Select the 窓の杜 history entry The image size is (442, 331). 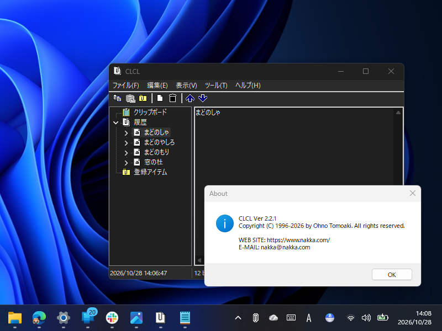coord(154,162)
